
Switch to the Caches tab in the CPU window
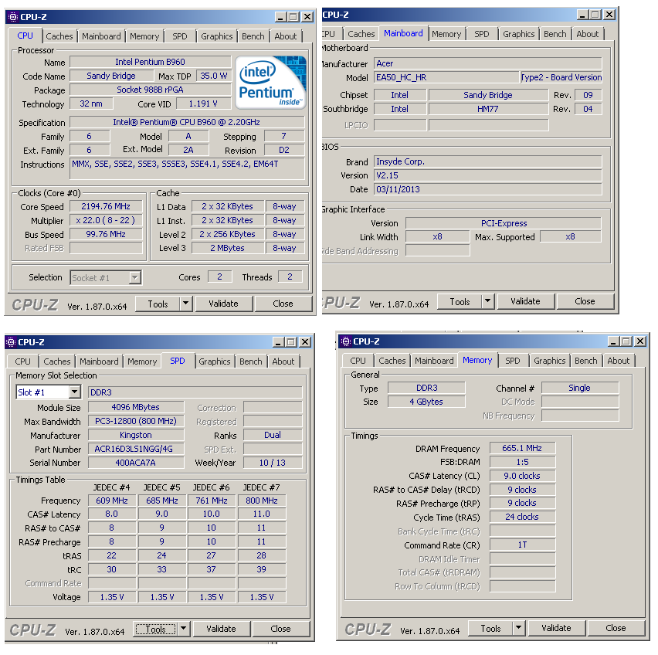point(59,36)
